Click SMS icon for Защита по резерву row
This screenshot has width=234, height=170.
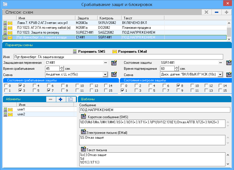point(5,32)
